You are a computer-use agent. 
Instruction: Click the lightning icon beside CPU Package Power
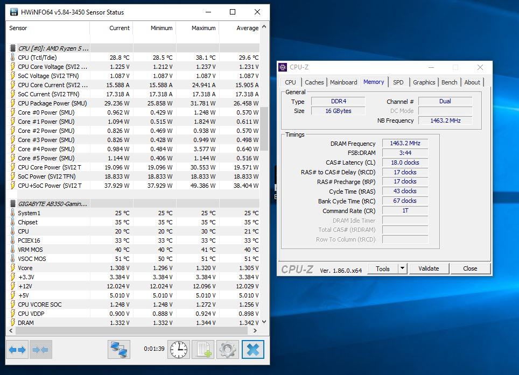click(x=13, y=103)
